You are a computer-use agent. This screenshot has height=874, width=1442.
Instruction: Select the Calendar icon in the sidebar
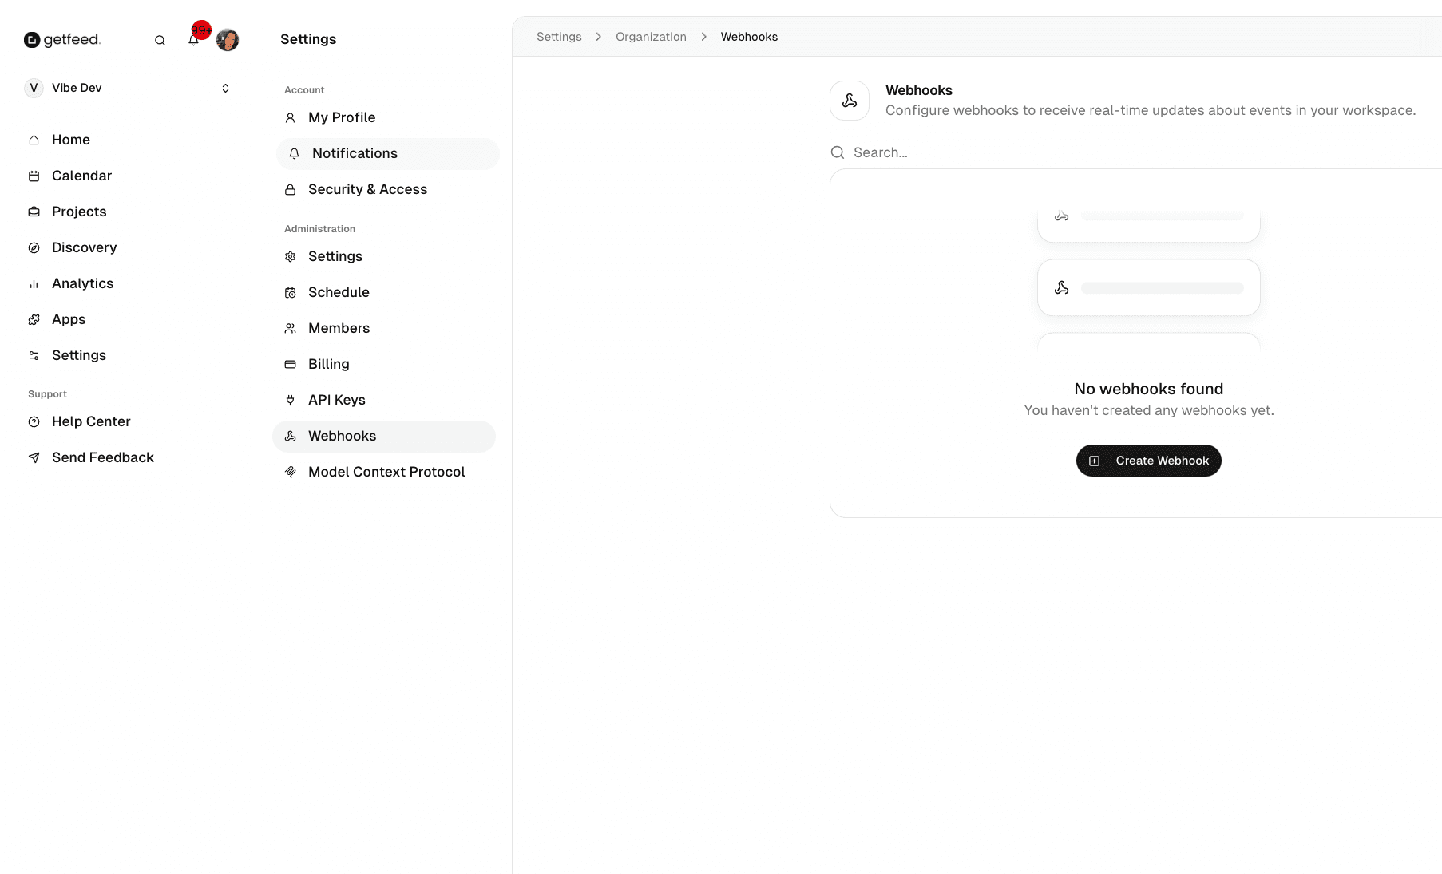34,176
